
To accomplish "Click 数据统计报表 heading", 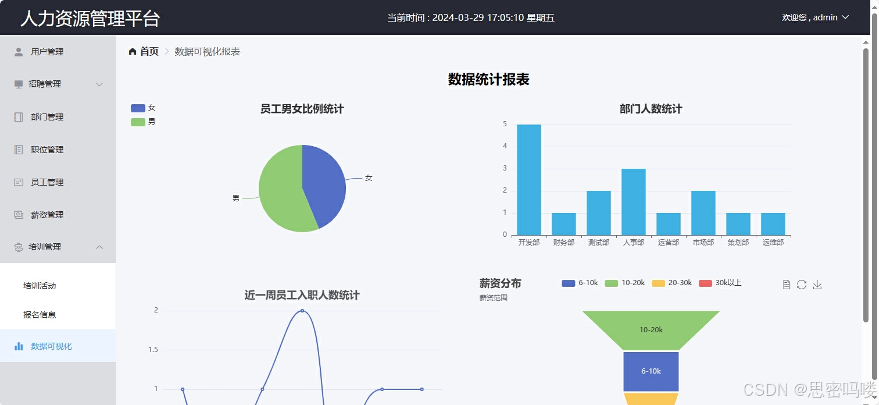I will pyautogui.click(x=488, y=80).
